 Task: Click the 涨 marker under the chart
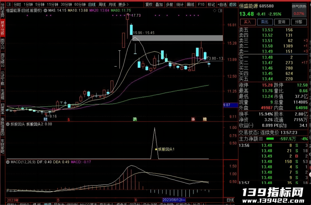click(193, 119)
